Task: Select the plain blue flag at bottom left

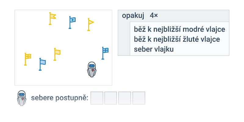Action: 42,64
